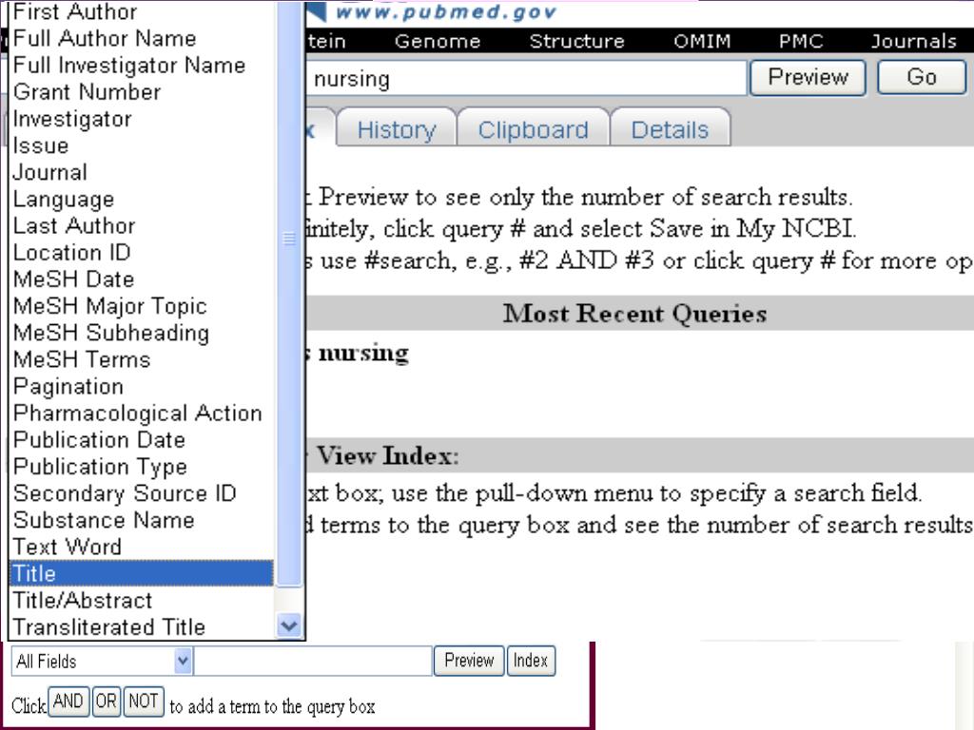
Task: Select Location ID option
Action: 142,252
